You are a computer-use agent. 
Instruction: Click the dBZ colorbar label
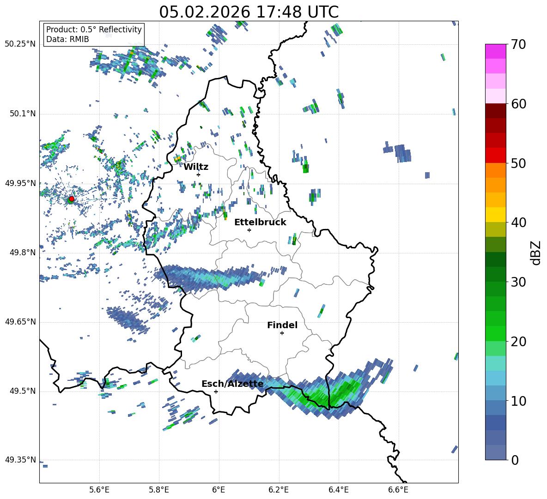coord(536,253)
